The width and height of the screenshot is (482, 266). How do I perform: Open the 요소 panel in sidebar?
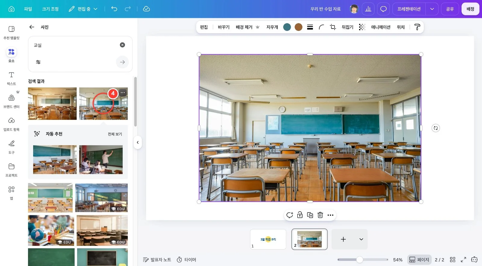point(11,55)
